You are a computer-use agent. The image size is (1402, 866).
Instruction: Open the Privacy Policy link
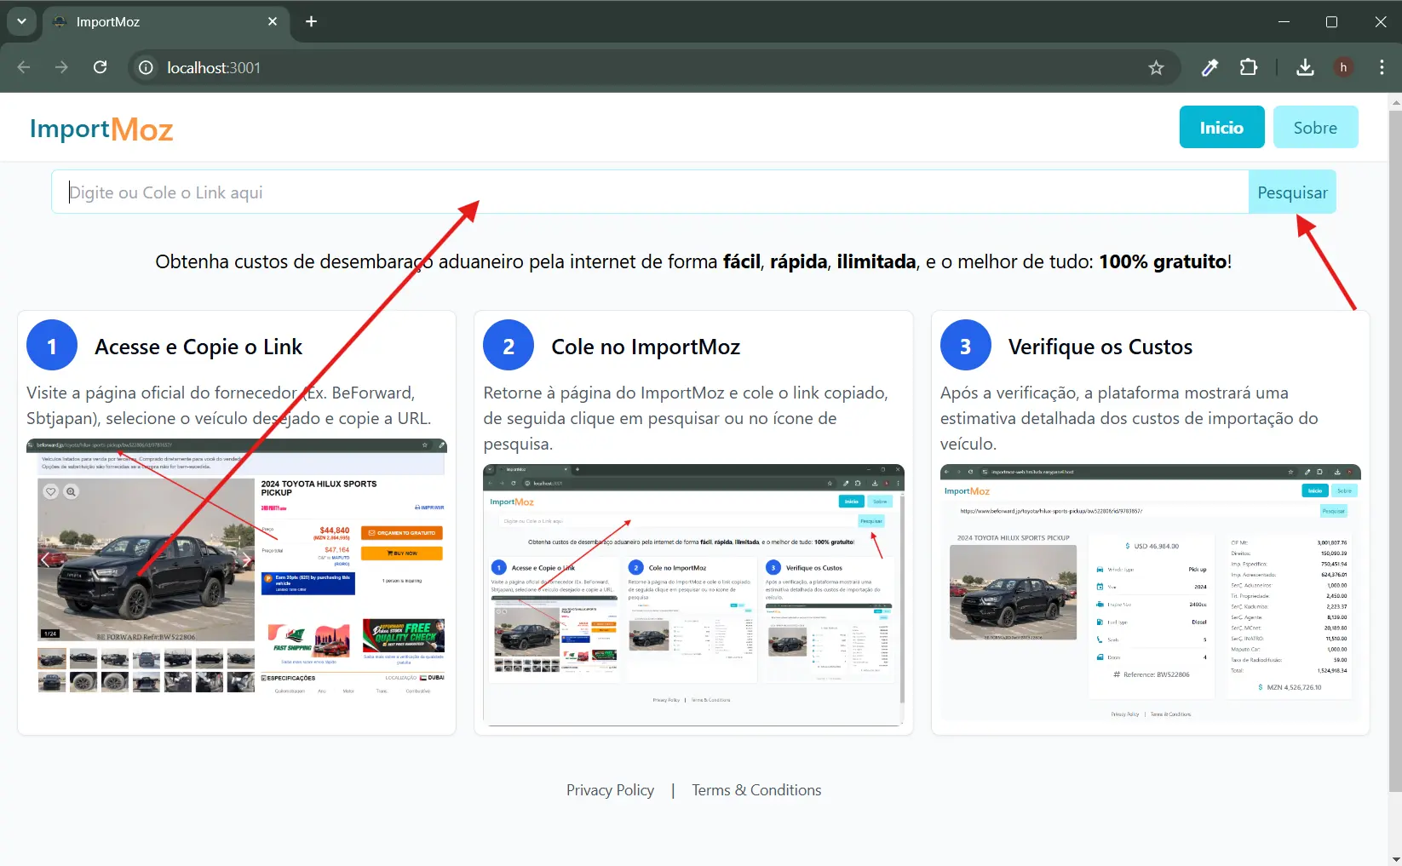click(610, 790)
